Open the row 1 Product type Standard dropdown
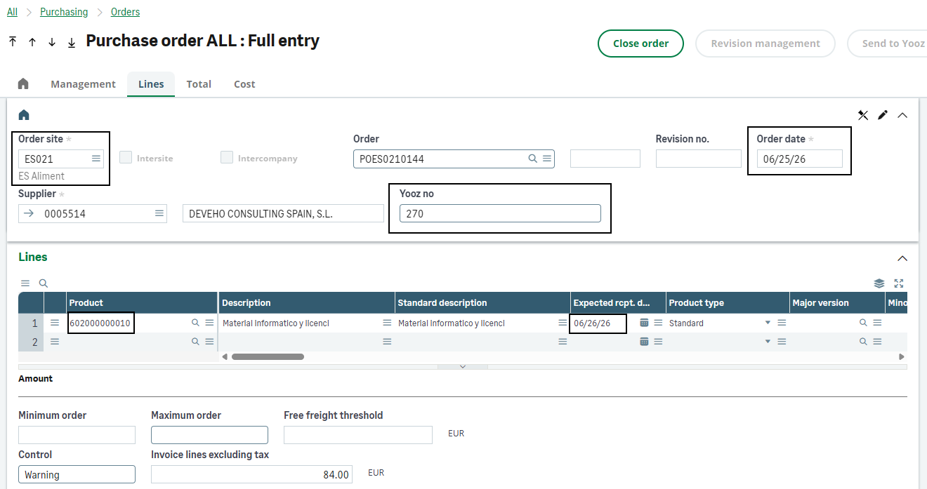Image resolution: width=927 pixels, height=489 pixels. (768, 323)
